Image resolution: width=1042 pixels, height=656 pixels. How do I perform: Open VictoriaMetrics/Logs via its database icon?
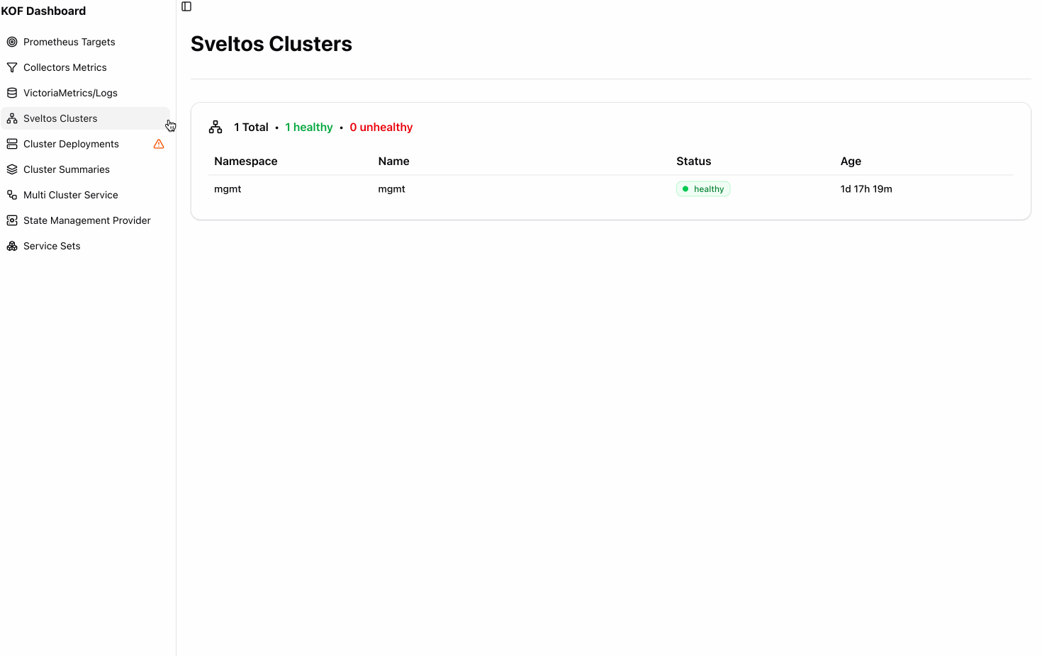[12, 92]
